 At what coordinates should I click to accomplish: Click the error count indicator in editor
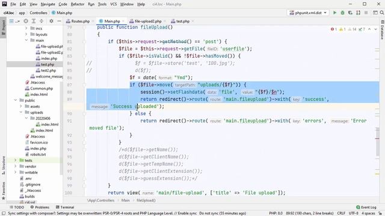[x=333, y=29]
